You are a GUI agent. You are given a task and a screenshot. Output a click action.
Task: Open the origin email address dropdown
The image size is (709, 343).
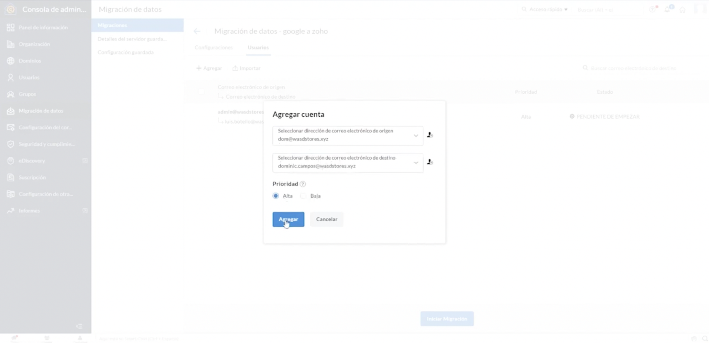point(348,135)
